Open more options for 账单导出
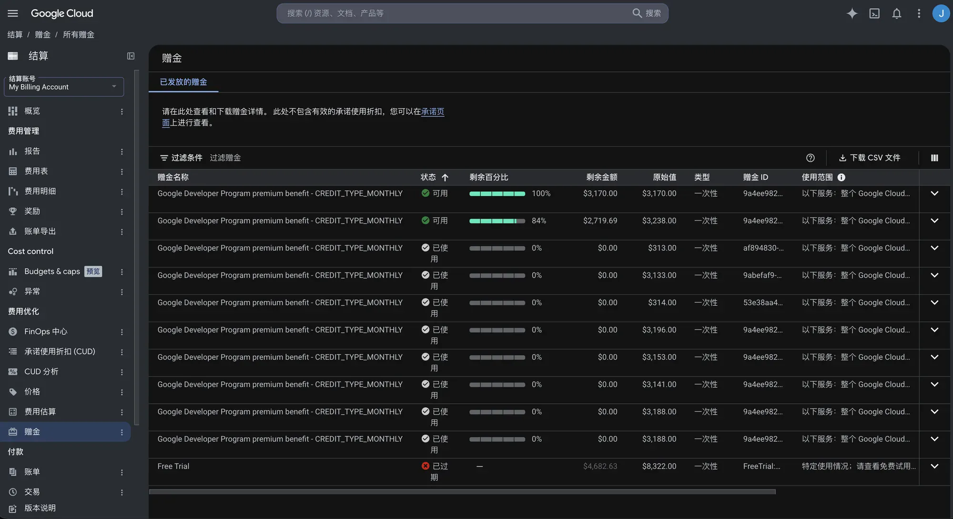 (x=122, y=231)
